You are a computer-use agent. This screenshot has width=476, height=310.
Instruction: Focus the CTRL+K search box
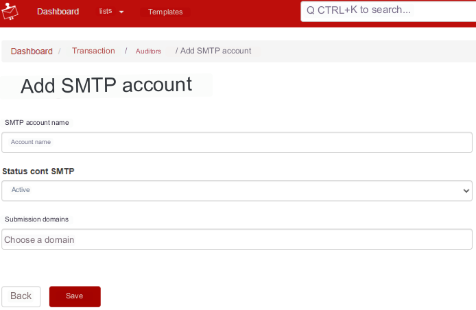[388, 11]
